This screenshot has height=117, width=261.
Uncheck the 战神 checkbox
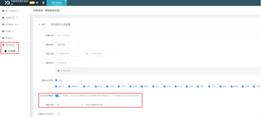[x=232, y=87]
